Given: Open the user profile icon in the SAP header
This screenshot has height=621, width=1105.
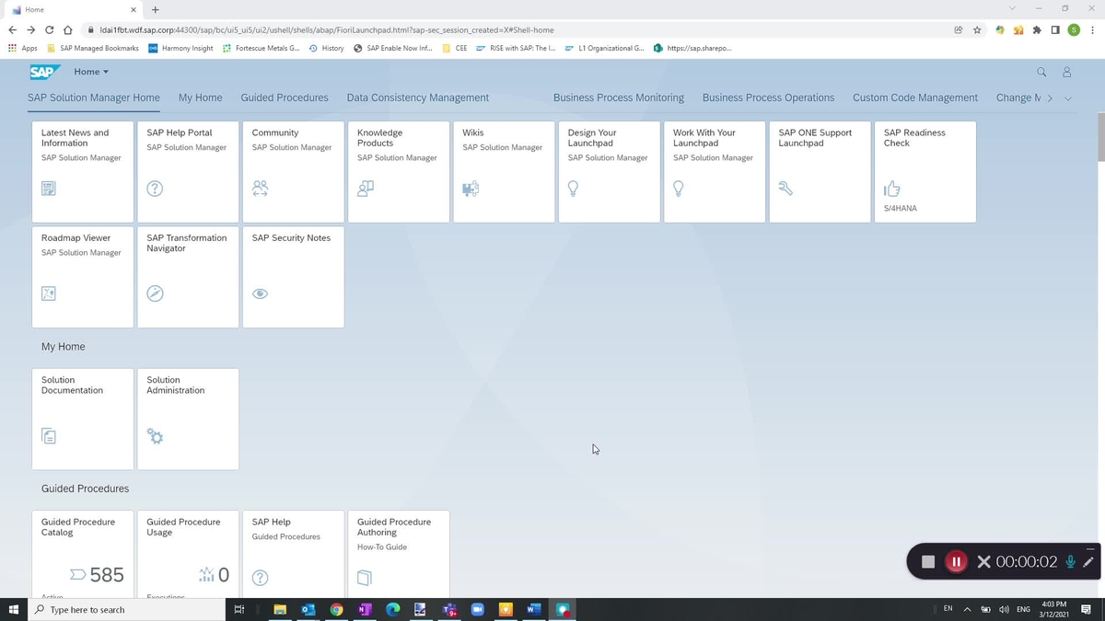Looking at the screenshot, I should [1067, 72].
